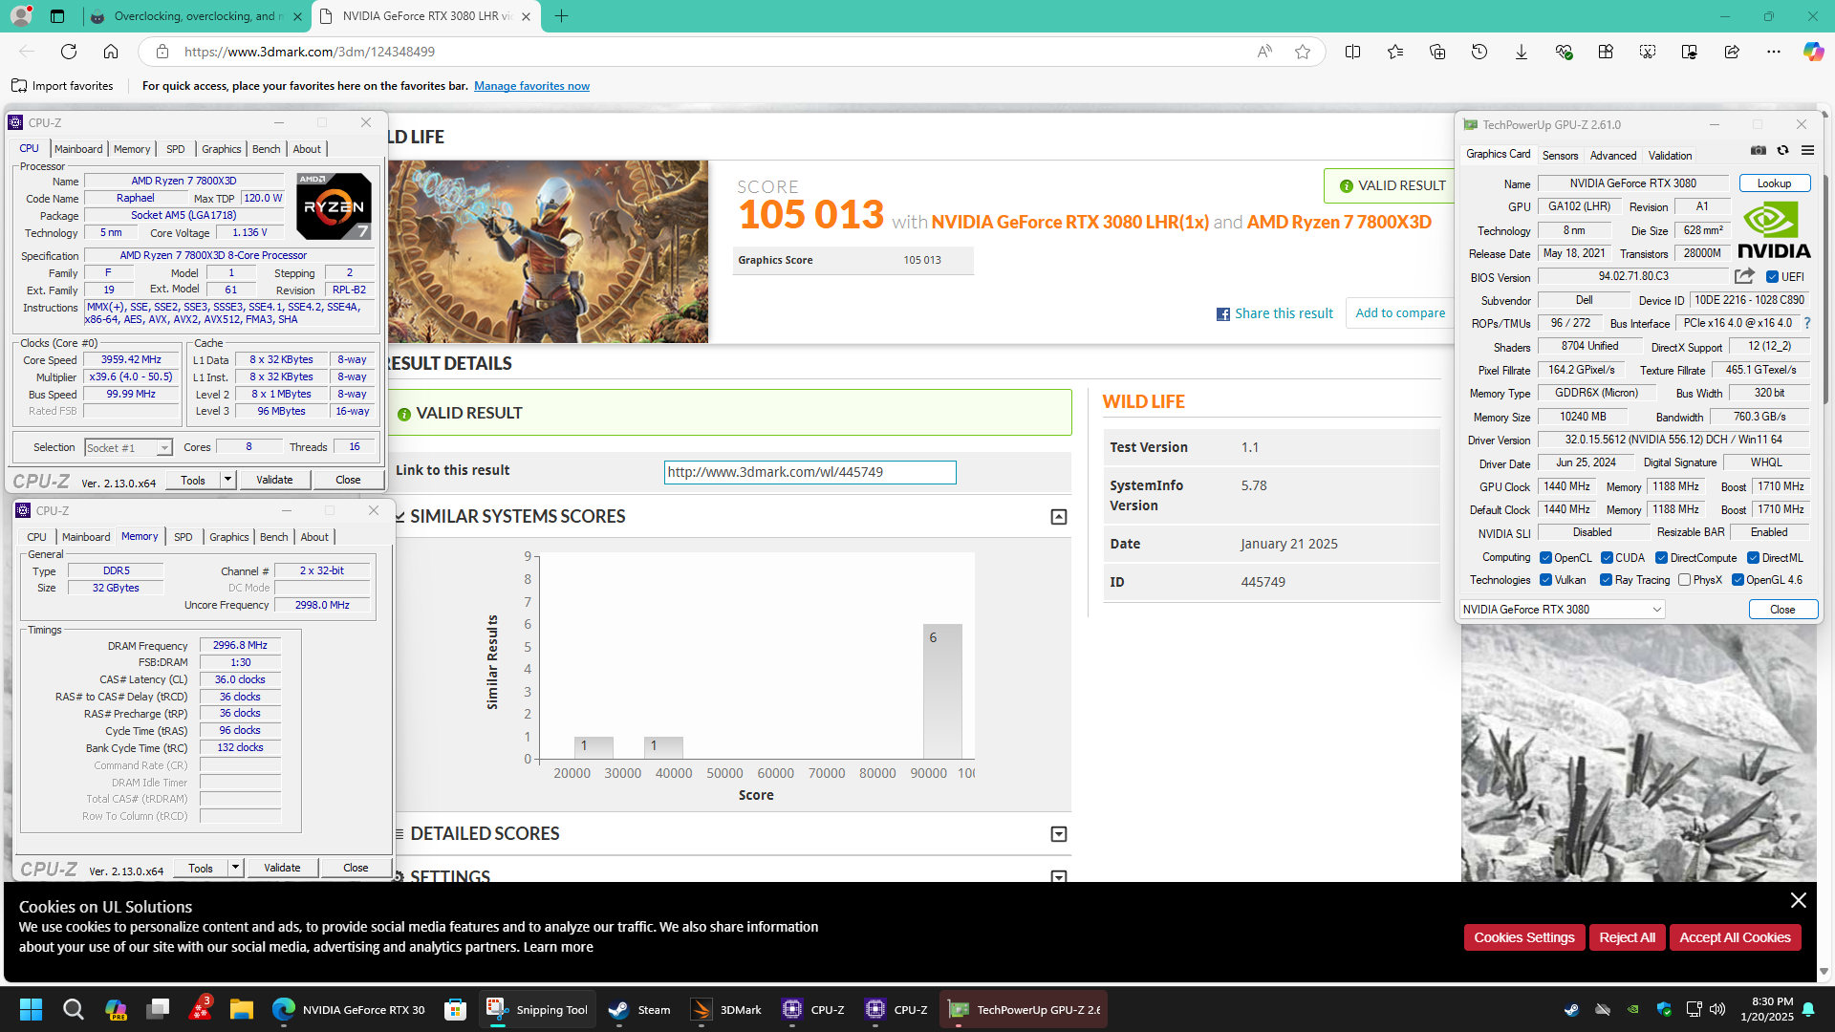This screenshot has height=1032, width=1835.
Task: Open GPU selection dropdown in GPU-Z
Action: [1563, 610]
